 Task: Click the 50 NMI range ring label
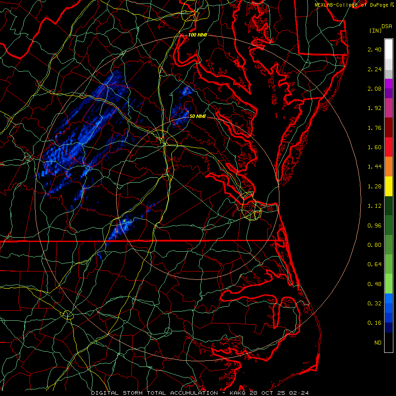tap(198, 116)
